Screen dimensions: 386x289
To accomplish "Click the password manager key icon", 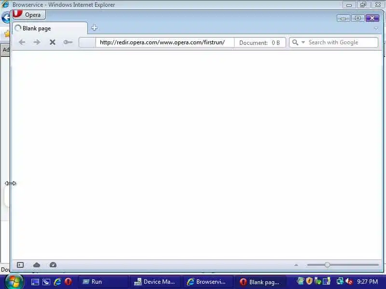I will click(68, 42).
